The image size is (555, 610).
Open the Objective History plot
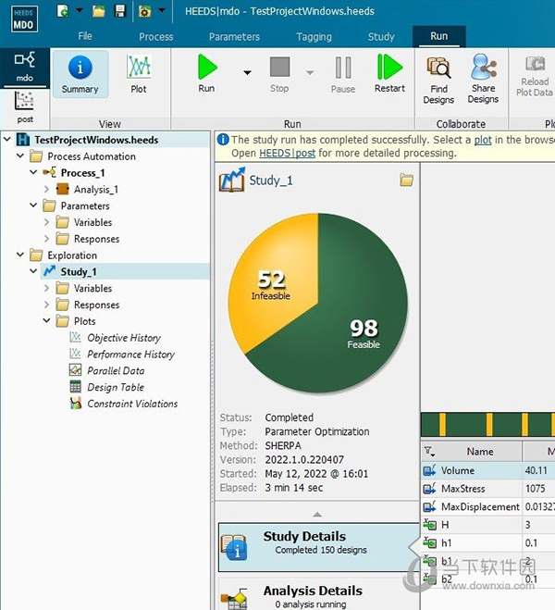(x=124, y=338)
